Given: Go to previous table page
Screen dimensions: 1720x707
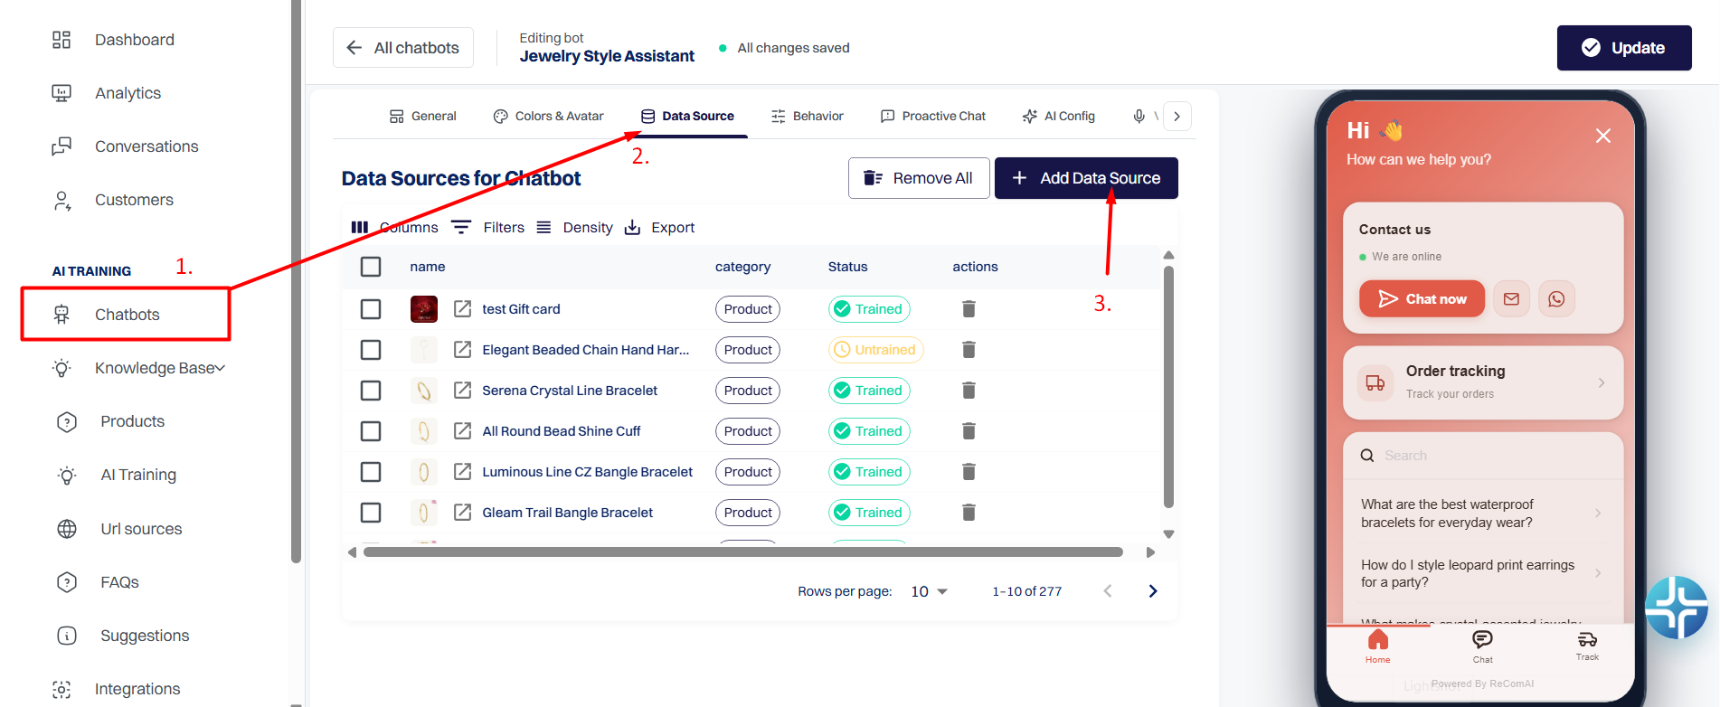Looking at the screenshot, I should (x=1108, y=591).
